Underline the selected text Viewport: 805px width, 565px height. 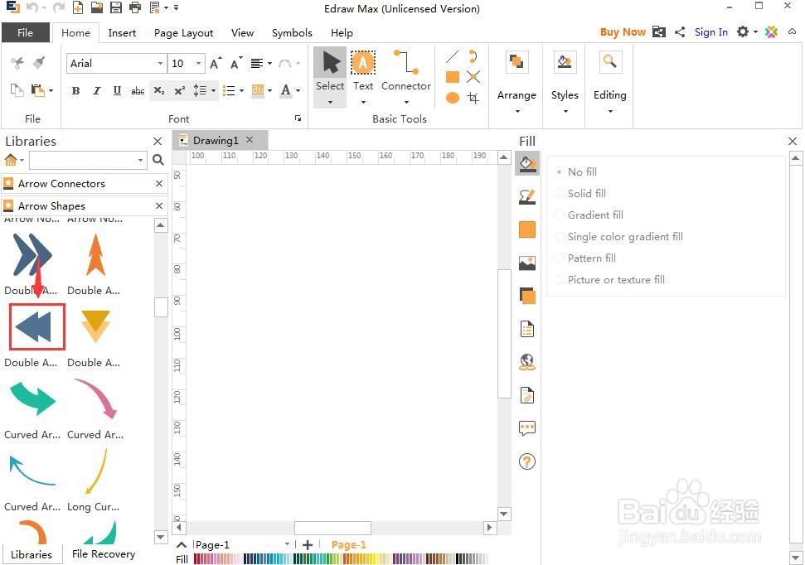point(117,91)
